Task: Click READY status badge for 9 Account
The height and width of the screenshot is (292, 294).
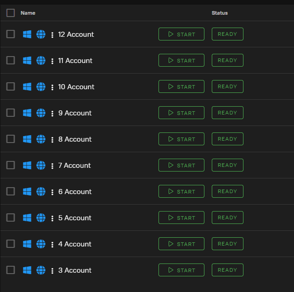Action: (x=228, y=113)
